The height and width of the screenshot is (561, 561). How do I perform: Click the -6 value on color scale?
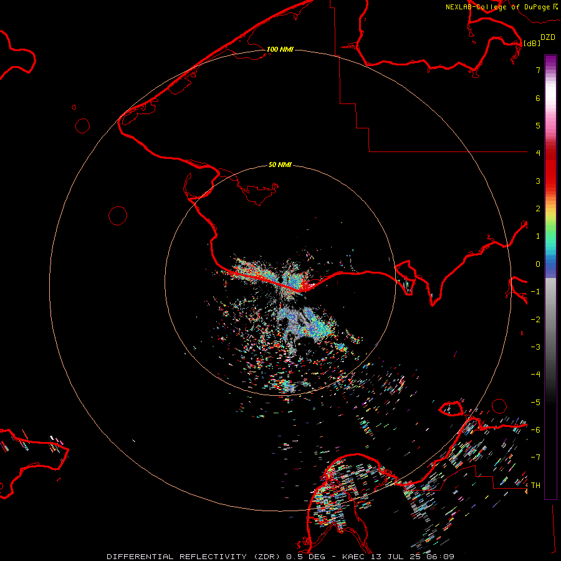click(x=535, y=430)
